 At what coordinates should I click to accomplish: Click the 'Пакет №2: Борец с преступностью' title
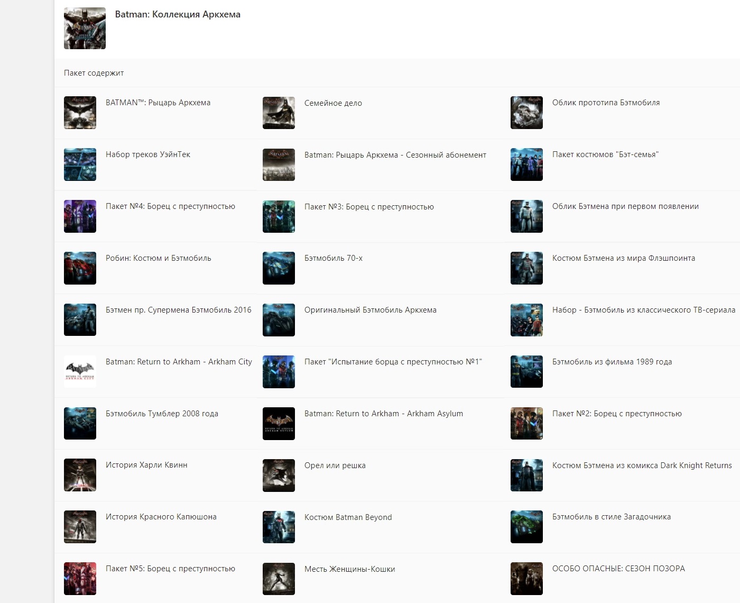coord(617,414)
